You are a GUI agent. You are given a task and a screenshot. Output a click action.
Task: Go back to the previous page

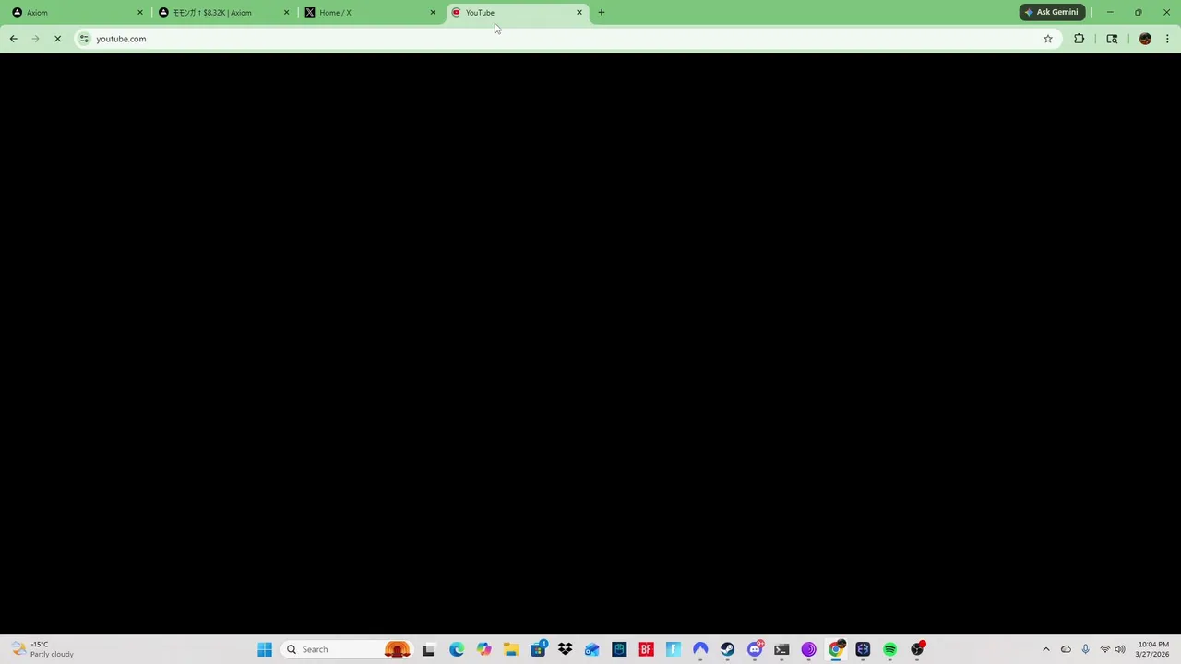point(14,39)
